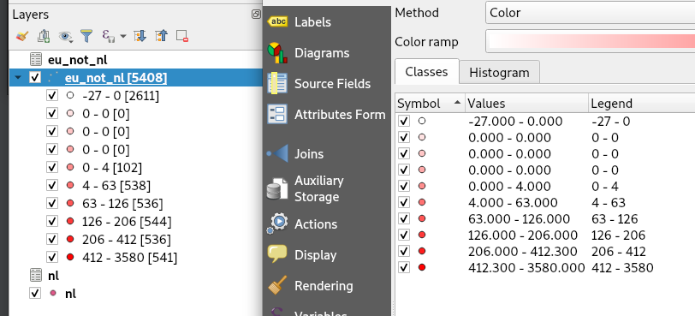Click the Joins arrow icon
The height and width of the screenshot is (316, 695).
click(277, 153)
